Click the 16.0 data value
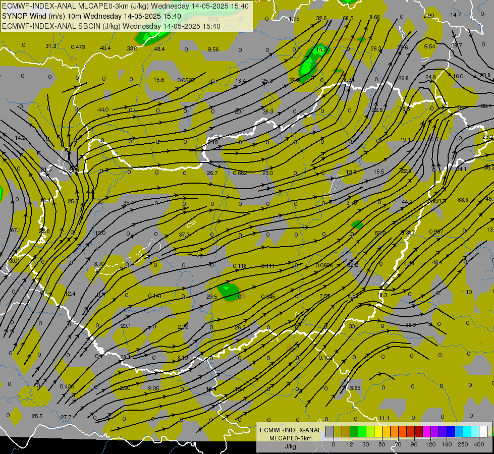Image resolution: width=494 pixels, height=454 pixels. (458, 76)
